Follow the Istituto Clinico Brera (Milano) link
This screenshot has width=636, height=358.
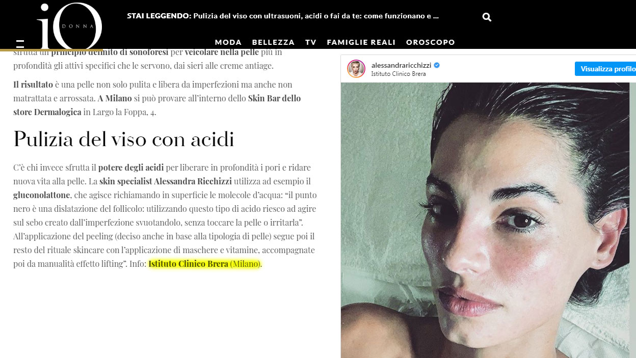pos(204,264)
